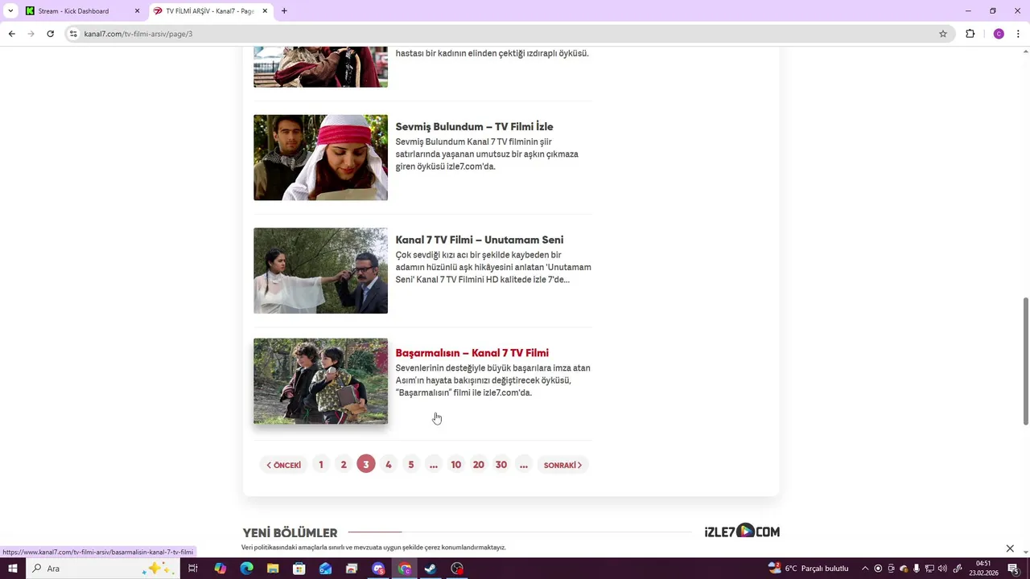The height and width of the screenshot is (579, 1030).
Task: Open the Chrome extensions puzzle icon
Action: (x=970, y=34)
